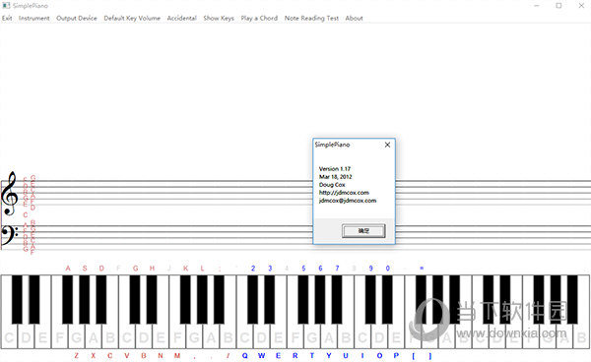Click the blue T shortcut label

312,355
